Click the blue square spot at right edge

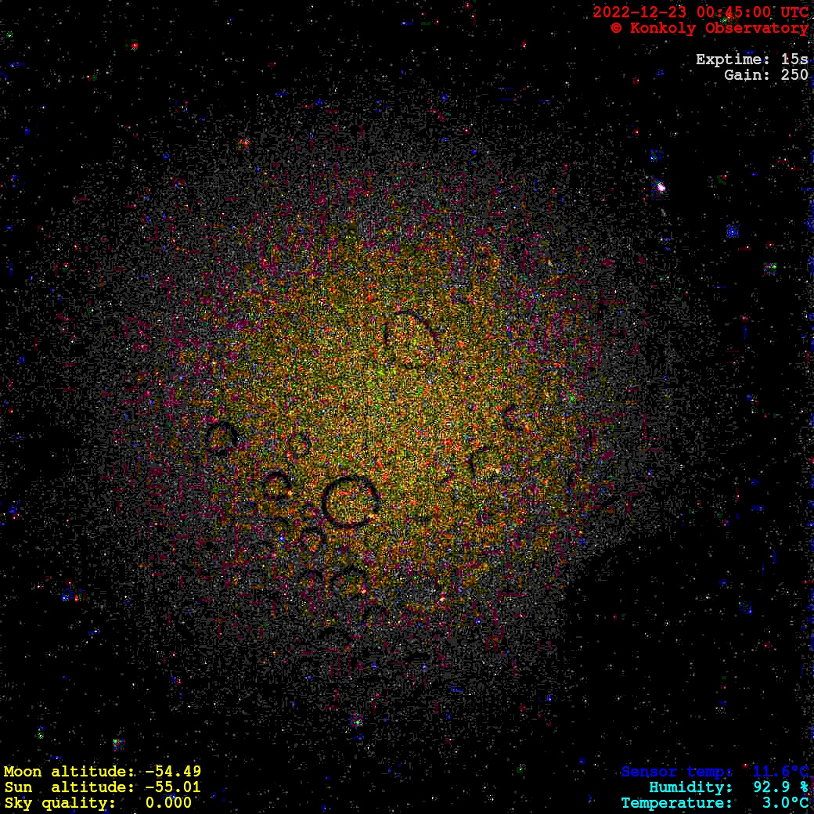click(733, 231)
